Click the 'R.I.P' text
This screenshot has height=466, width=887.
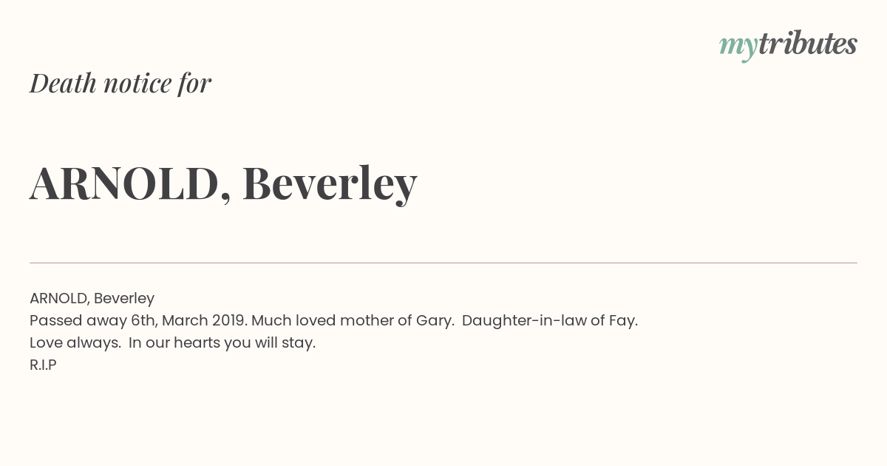point(43,365)
